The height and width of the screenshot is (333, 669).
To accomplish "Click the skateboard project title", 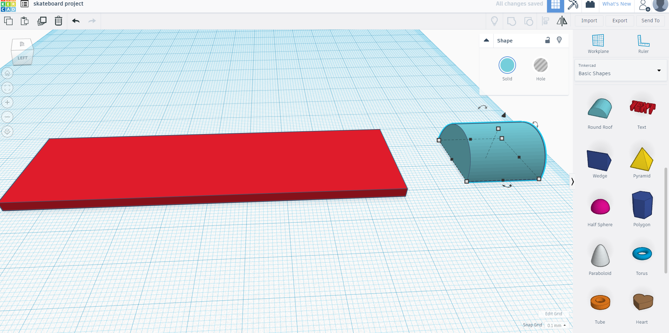I will click(x=59, y=4).
